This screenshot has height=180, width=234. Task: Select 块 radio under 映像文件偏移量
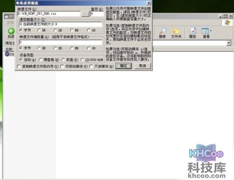click(x=39, y=48)
